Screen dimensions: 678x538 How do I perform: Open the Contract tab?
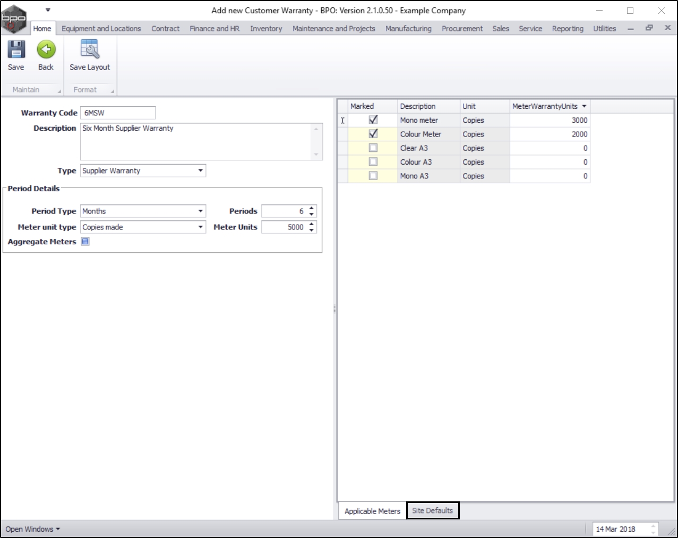pyautogui.click(x=165, y=29)
